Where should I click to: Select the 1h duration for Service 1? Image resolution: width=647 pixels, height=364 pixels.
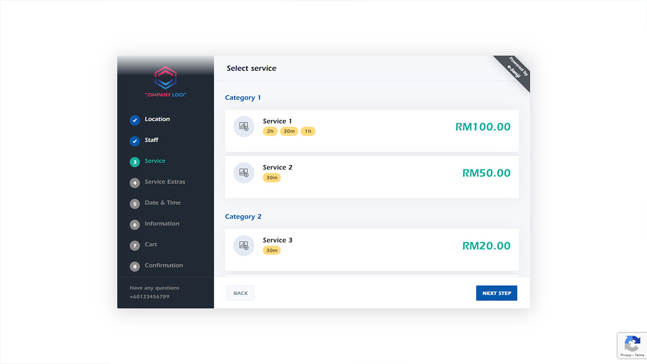pos(307,131)
